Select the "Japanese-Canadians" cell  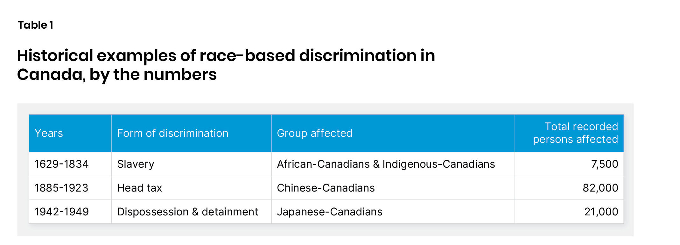(x=330, y=212)
